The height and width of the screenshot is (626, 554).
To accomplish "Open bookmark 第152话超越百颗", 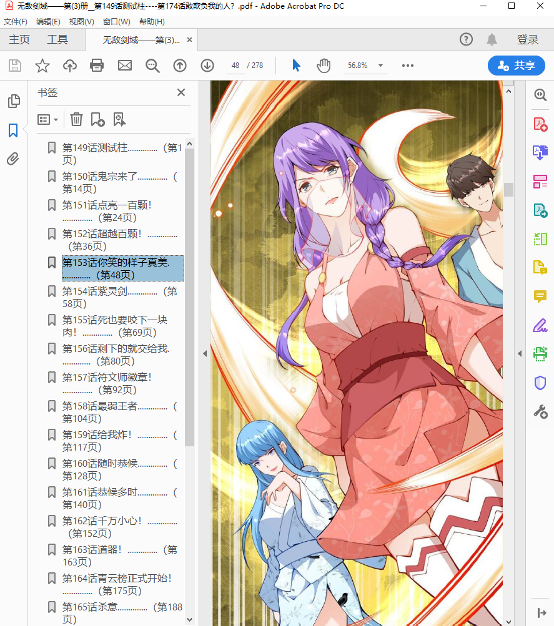I will [120, 240].
